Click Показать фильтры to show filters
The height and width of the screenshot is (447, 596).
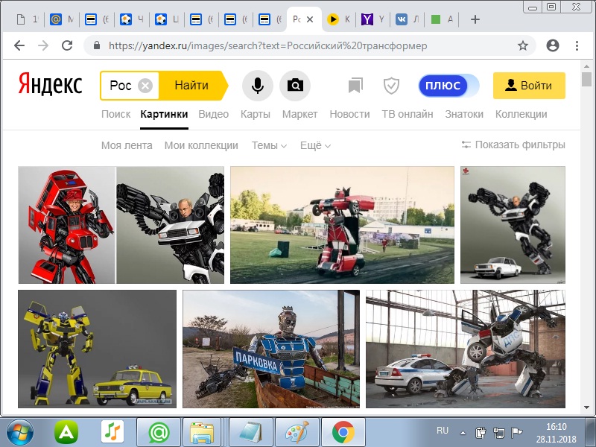513,145
